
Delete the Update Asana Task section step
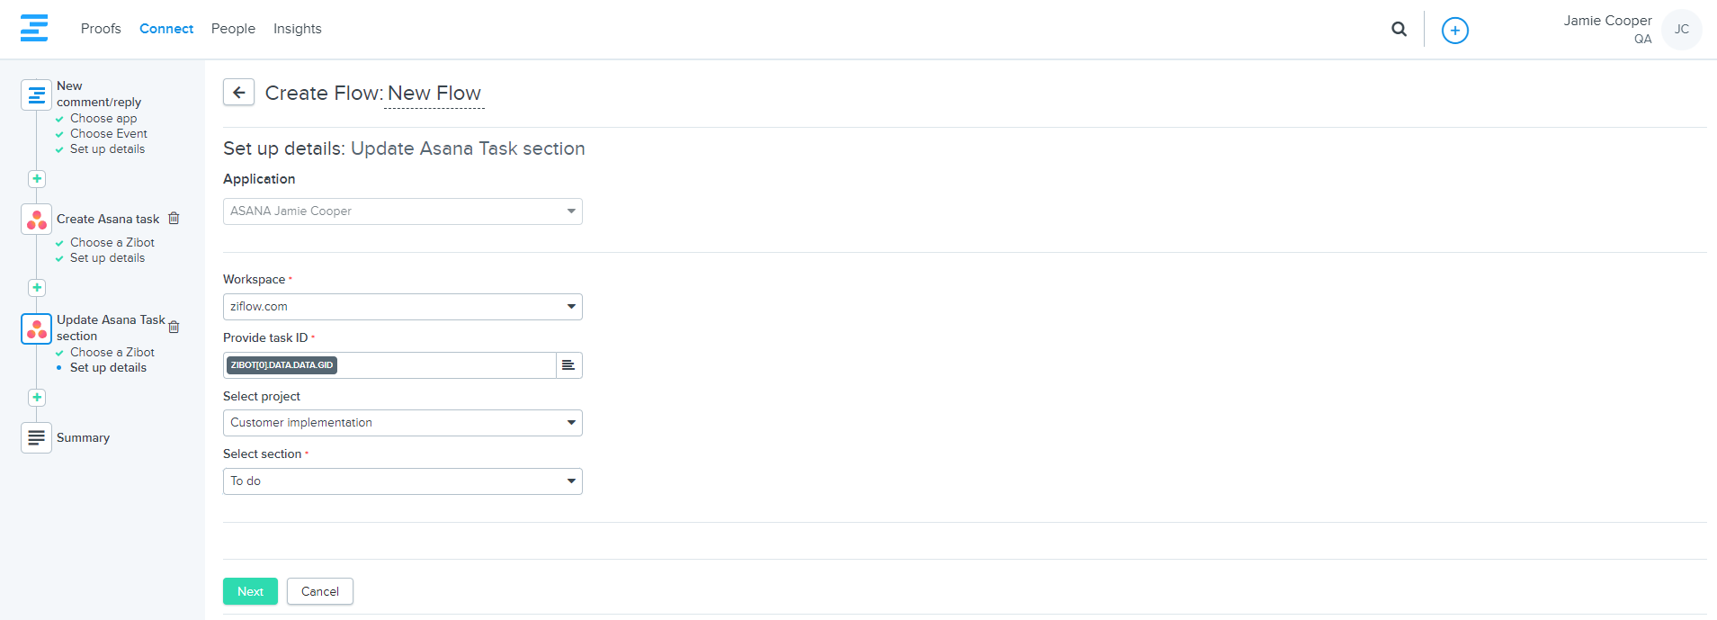tap(174, 327)
